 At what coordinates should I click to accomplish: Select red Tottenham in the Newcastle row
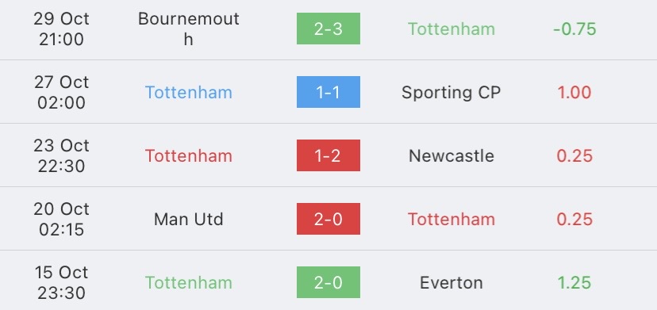(189, 156)
